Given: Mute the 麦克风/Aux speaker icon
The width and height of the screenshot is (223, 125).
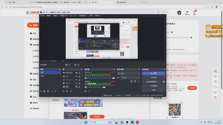Looking at the screenshot, I should [86, 78].
